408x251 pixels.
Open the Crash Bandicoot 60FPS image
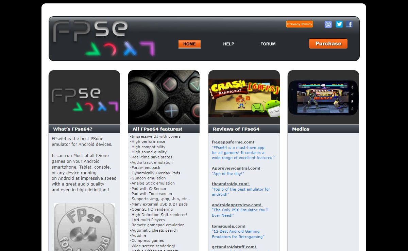244,97
